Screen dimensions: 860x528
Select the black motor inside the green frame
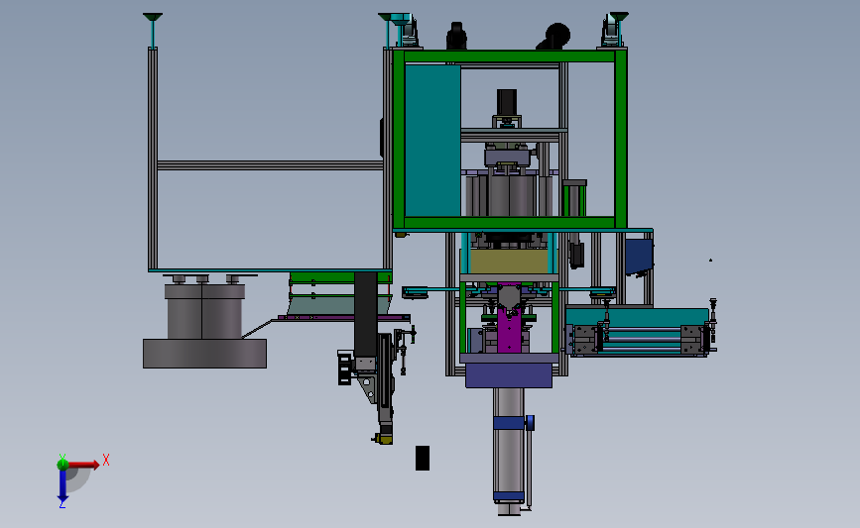pyautogui.click(x=507, y=102)
